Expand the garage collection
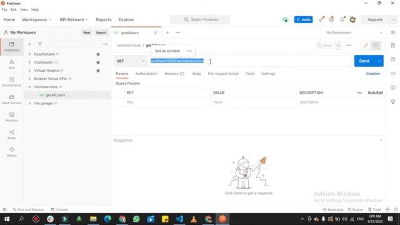This screenshot has width=400, height=225. 29,103
